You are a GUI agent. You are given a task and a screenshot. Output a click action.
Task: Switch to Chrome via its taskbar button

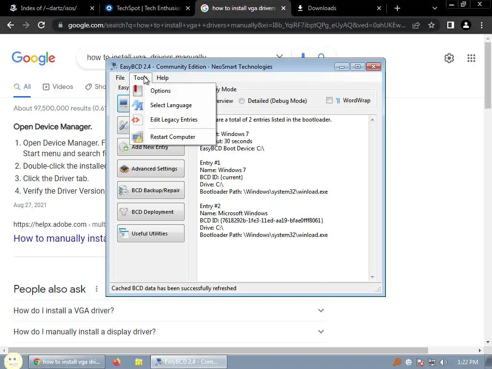[66, 362]
